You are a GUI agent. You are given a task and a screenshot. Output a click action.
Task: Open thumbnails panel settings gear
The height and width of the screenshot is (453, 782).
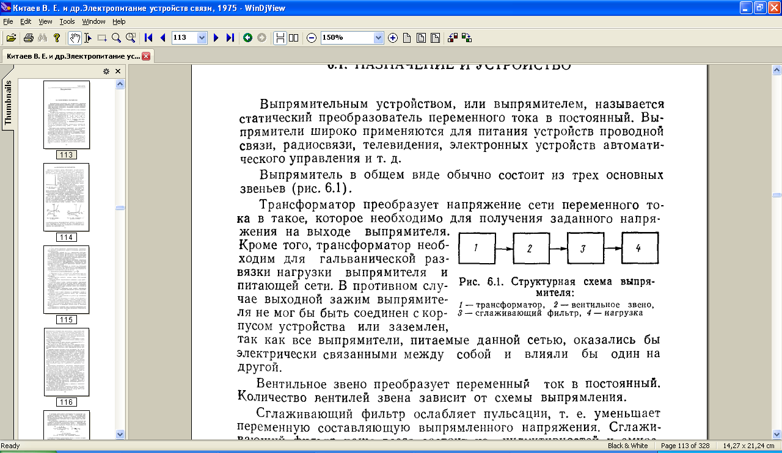[106, 71]
